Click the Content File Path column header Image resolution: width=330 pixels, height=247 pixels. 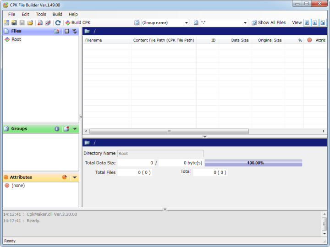[164, 40]
